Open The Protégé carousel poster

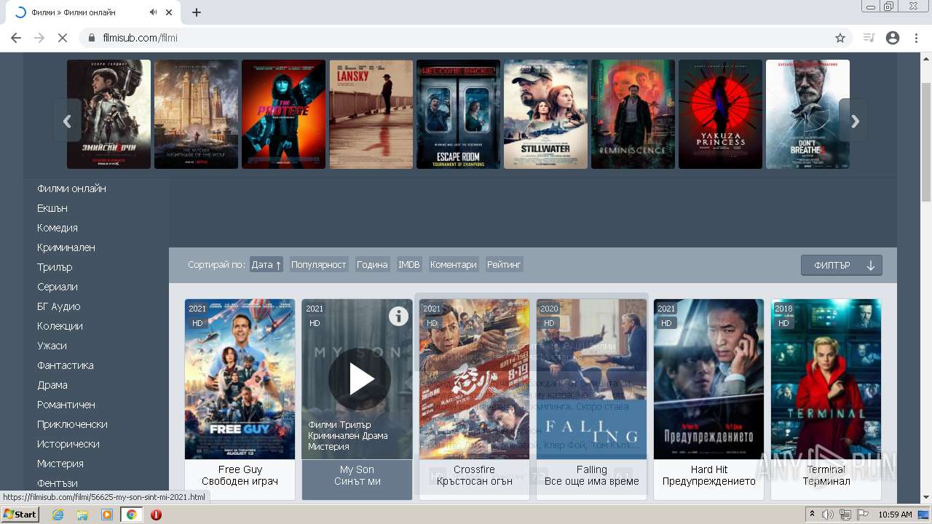283,114
